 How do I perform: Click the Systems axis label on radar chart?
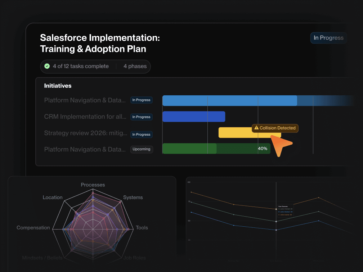coord(133,197)
